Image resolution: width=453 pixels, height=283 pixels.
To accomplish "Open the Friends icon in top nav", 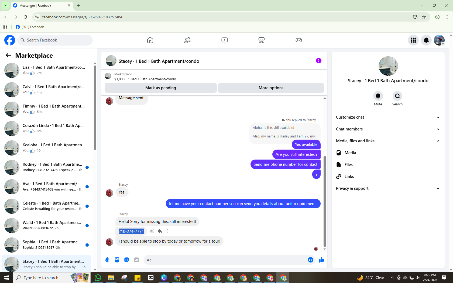I will pos(187,40).
